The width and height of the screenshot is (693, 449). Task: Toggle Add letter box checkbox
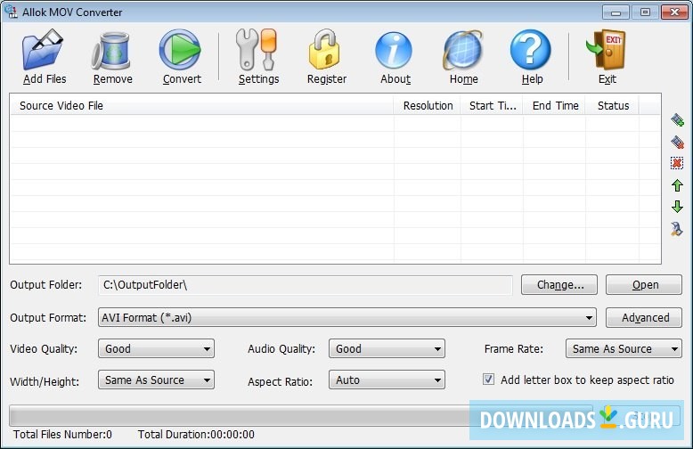coord(488,380)
